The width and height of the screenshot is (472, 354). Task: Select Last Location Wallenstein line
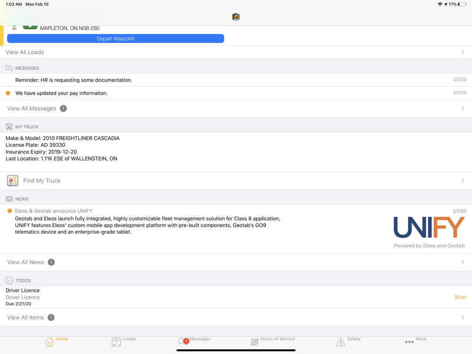click(x=61, y=159)
